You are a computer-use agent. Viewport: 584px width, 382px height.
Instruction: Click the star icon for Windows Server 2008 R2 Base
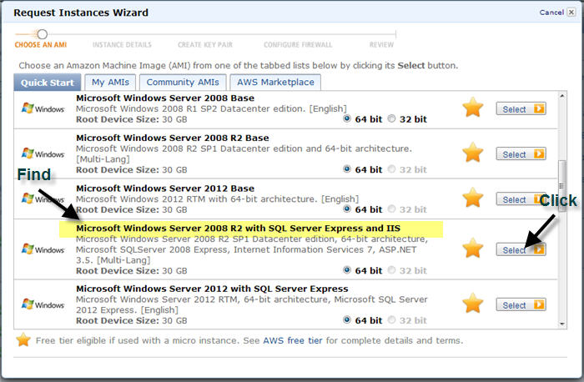[473, 153]
